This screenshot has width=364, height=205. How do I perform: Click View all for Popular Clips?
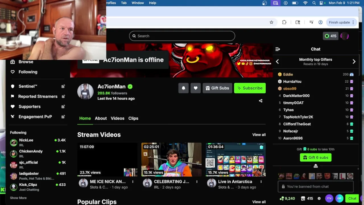click(259, 202)
